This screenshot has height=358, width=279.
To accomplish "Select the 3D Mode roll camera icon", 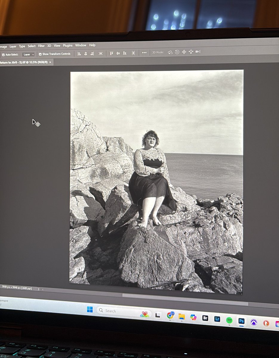I will [177, 52].
